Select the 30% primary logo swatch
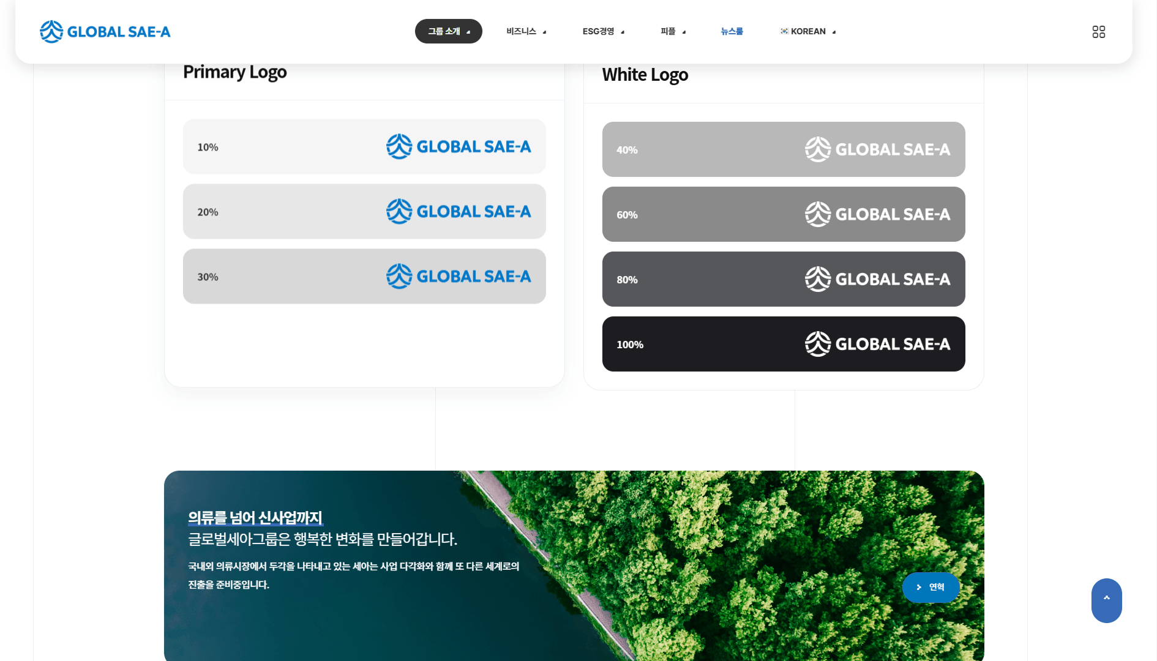 pos(364,277)
